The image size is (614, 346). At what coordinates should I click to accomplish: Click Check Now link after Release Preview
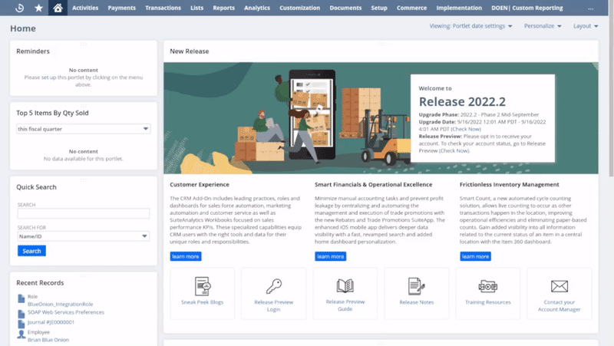[454, 150]
